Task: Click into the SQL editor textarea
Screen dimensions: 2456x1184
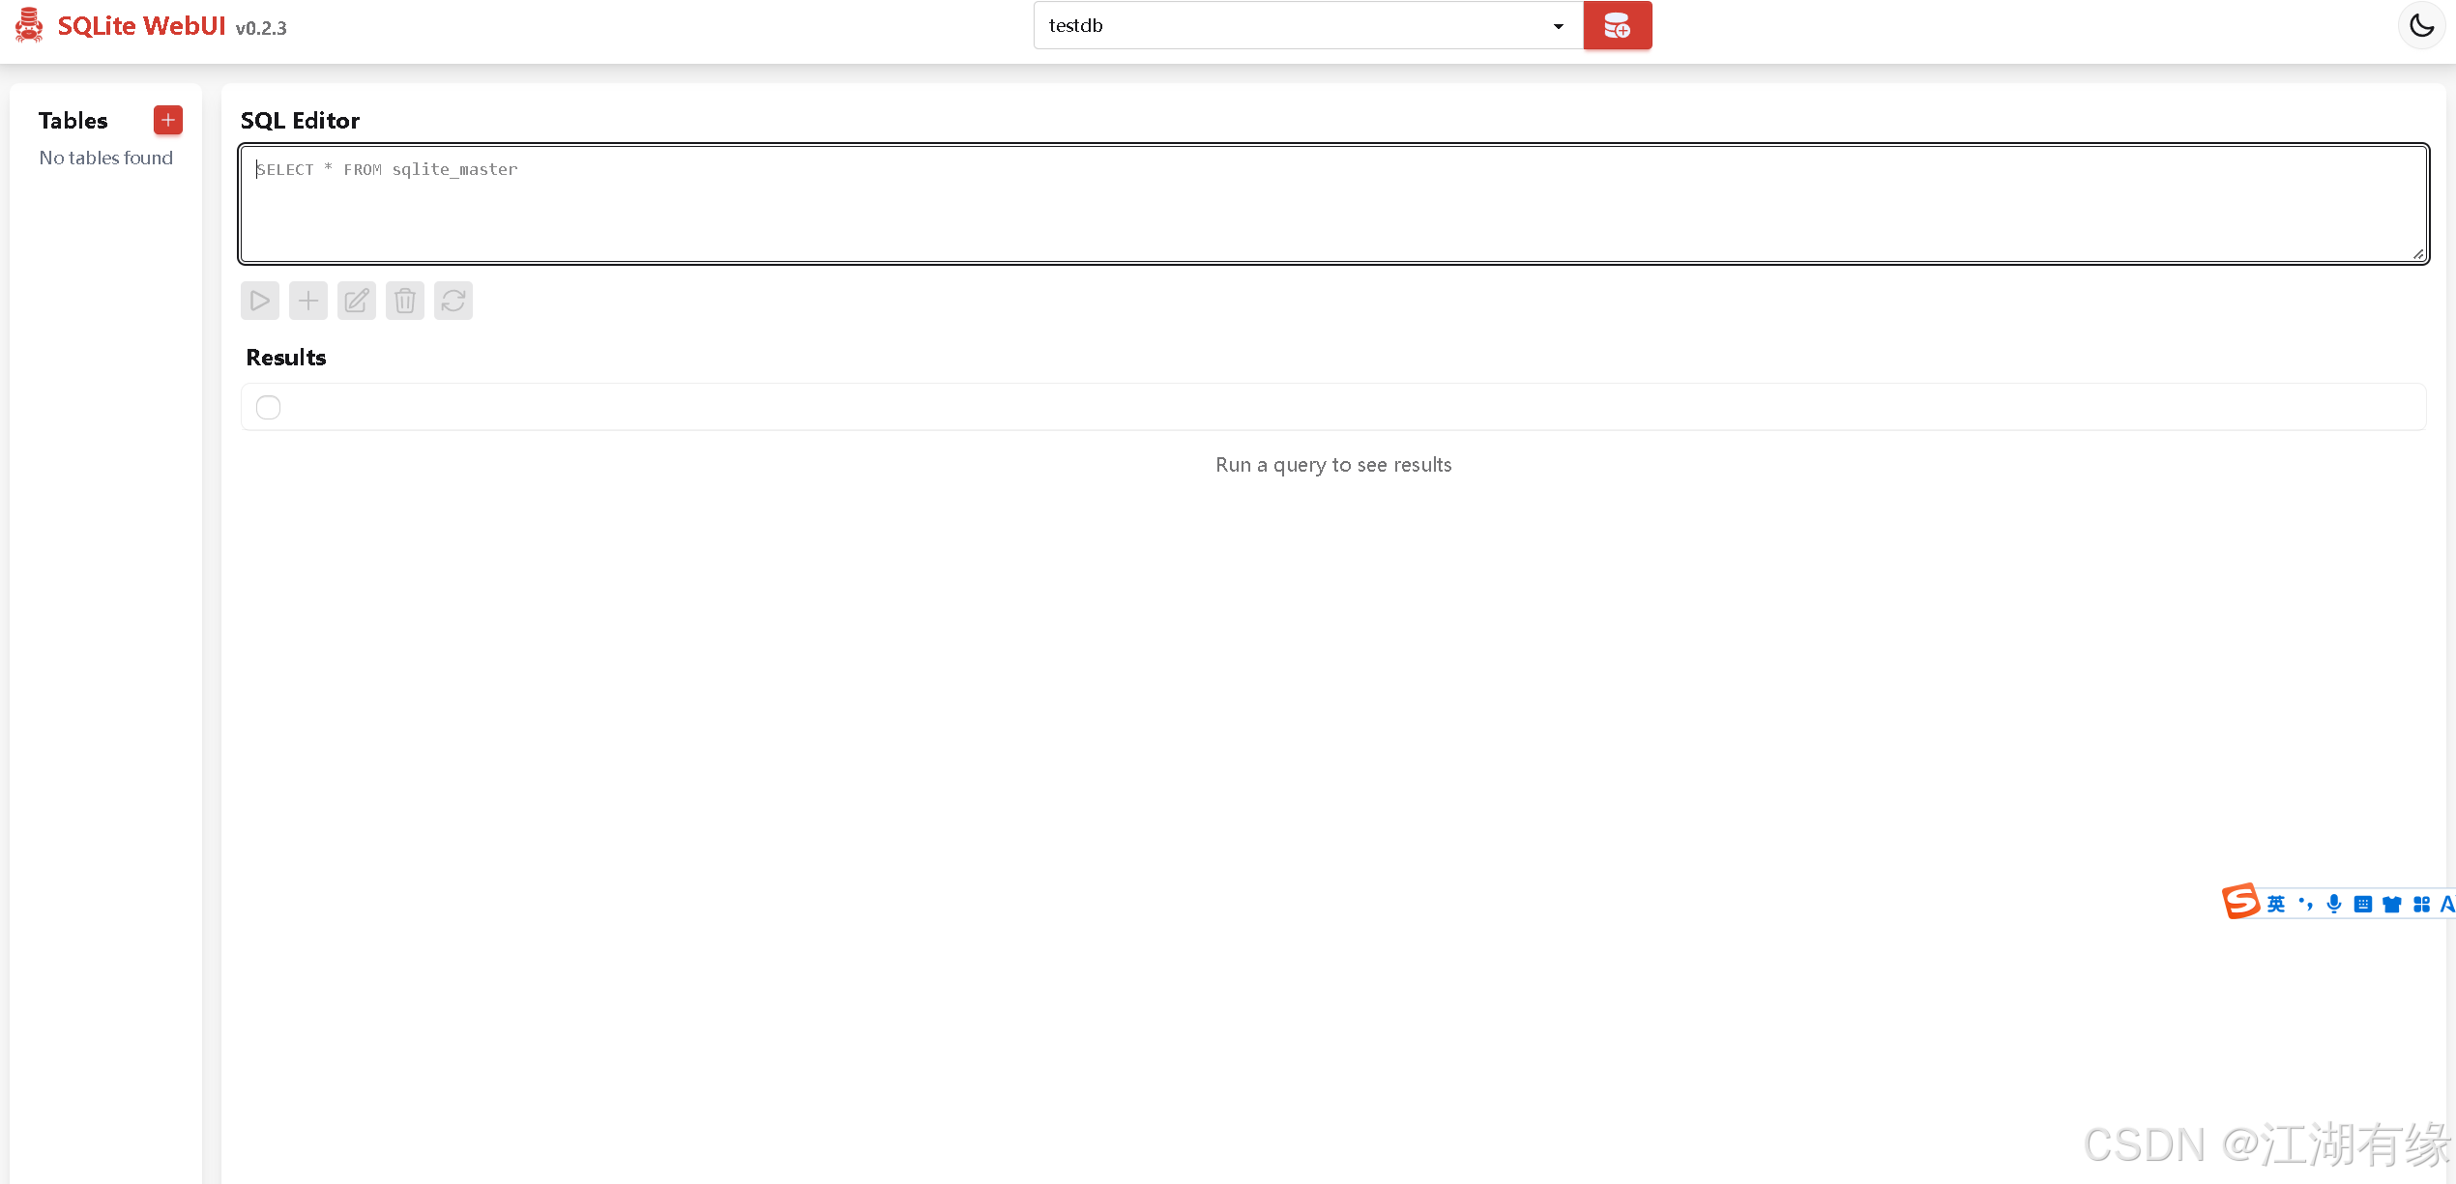Action: coord(1333,204)
